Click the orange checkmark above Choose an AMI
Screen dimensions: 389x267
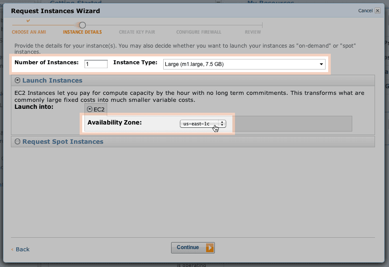(x=28, y=20)
